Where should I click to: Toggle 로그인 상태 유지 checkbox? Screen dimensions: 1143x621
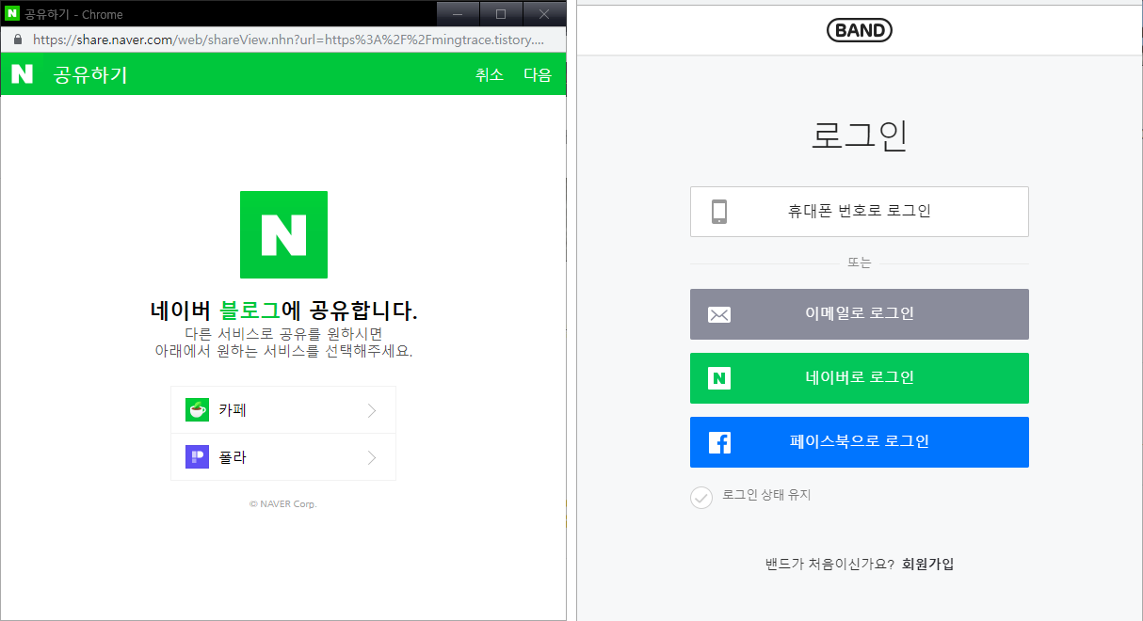point(701,497)
